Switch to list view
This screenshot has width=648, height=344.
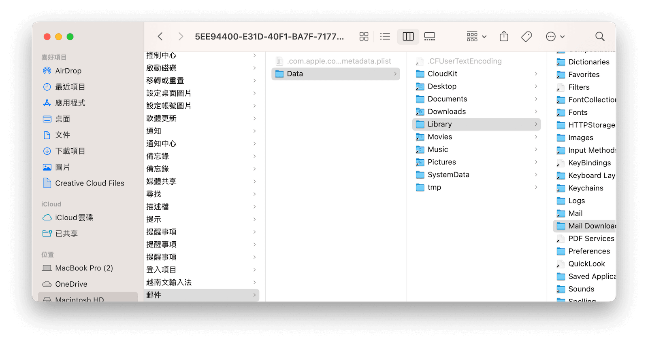[x=385, y=37]
